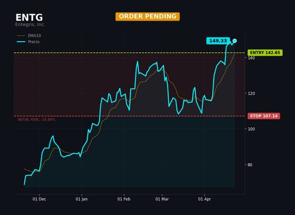Screen dimensions: 295x215
Task: Click the 01 Dec x-axis label
Action: coord(40,199)
